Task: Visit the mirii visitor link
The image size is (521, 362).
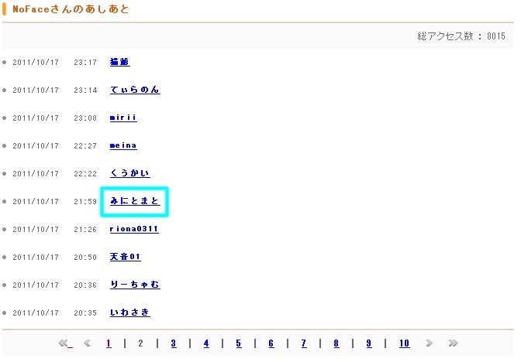Action: 123,118
